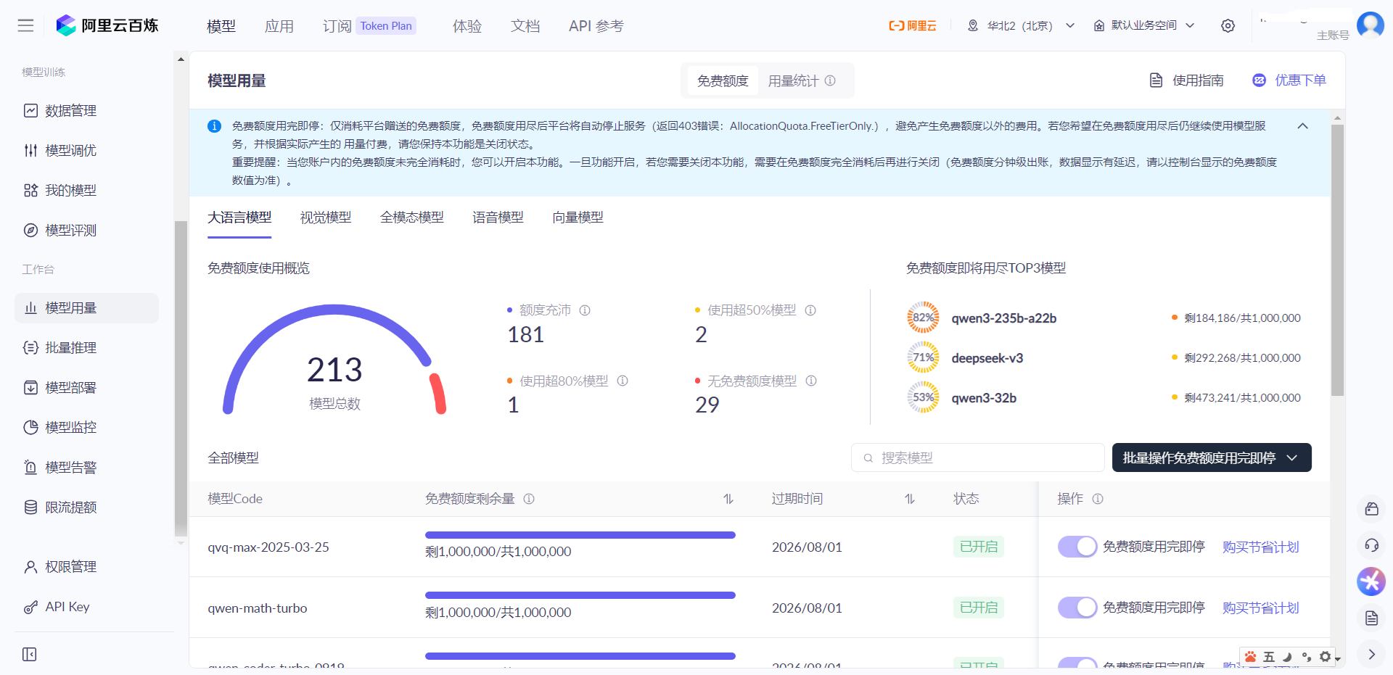Click info icon beside 使用超50%模型
Screen dimensions: 1393x675
click(x=810, y=310)
